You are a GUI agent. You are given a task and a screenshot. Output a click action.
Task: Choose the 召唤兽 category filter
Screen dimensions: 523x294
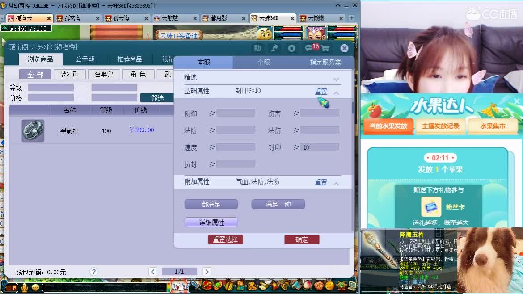point(104,74)
